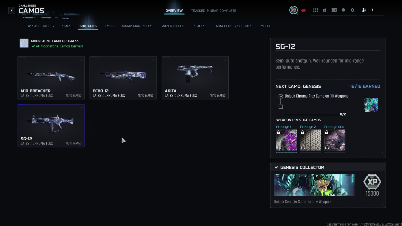Image resolution: width=402 pixels, height=226 pixels.
Task: Select the LMGs category
Action: click(109, 26)
